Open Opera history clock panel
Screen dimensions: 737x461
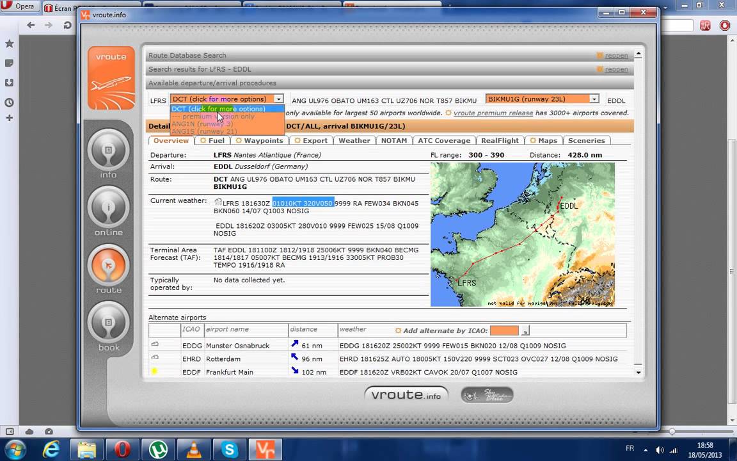(x=10, y=102)
